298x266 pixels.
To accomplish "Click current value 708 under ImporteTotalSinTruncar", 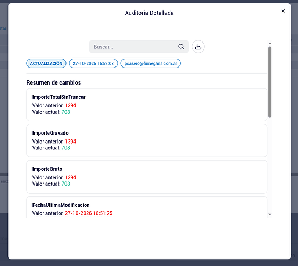I will point(66,112).
